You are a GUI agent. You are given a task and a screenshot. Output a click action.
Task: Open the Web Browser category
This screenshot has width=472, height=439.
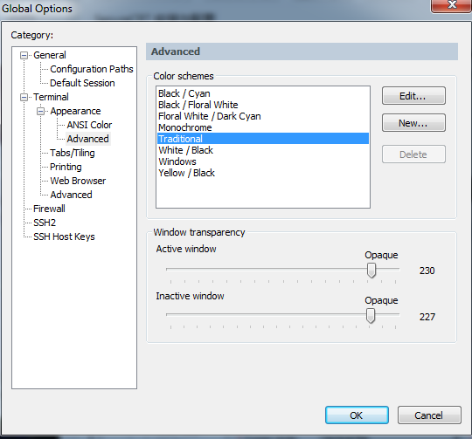[x=78, y=181]
